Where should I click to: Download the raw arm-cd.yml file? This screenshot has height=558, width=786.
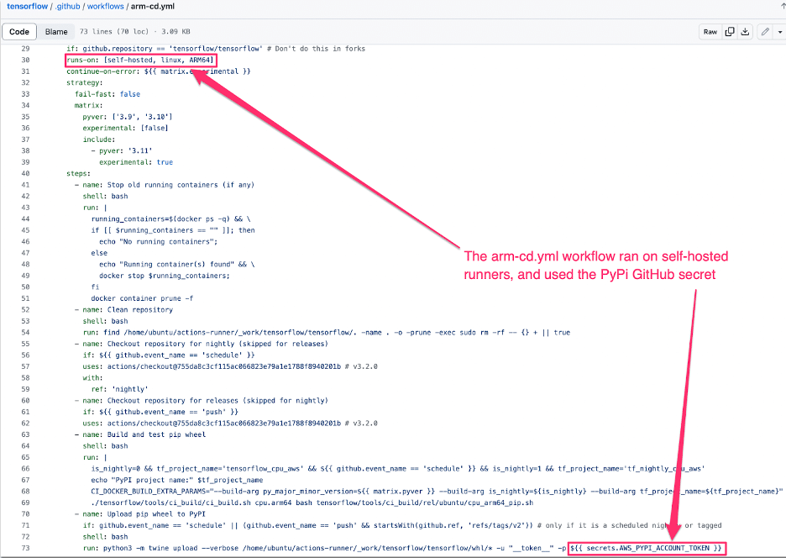pyautogui.click(x=746, y=32)
